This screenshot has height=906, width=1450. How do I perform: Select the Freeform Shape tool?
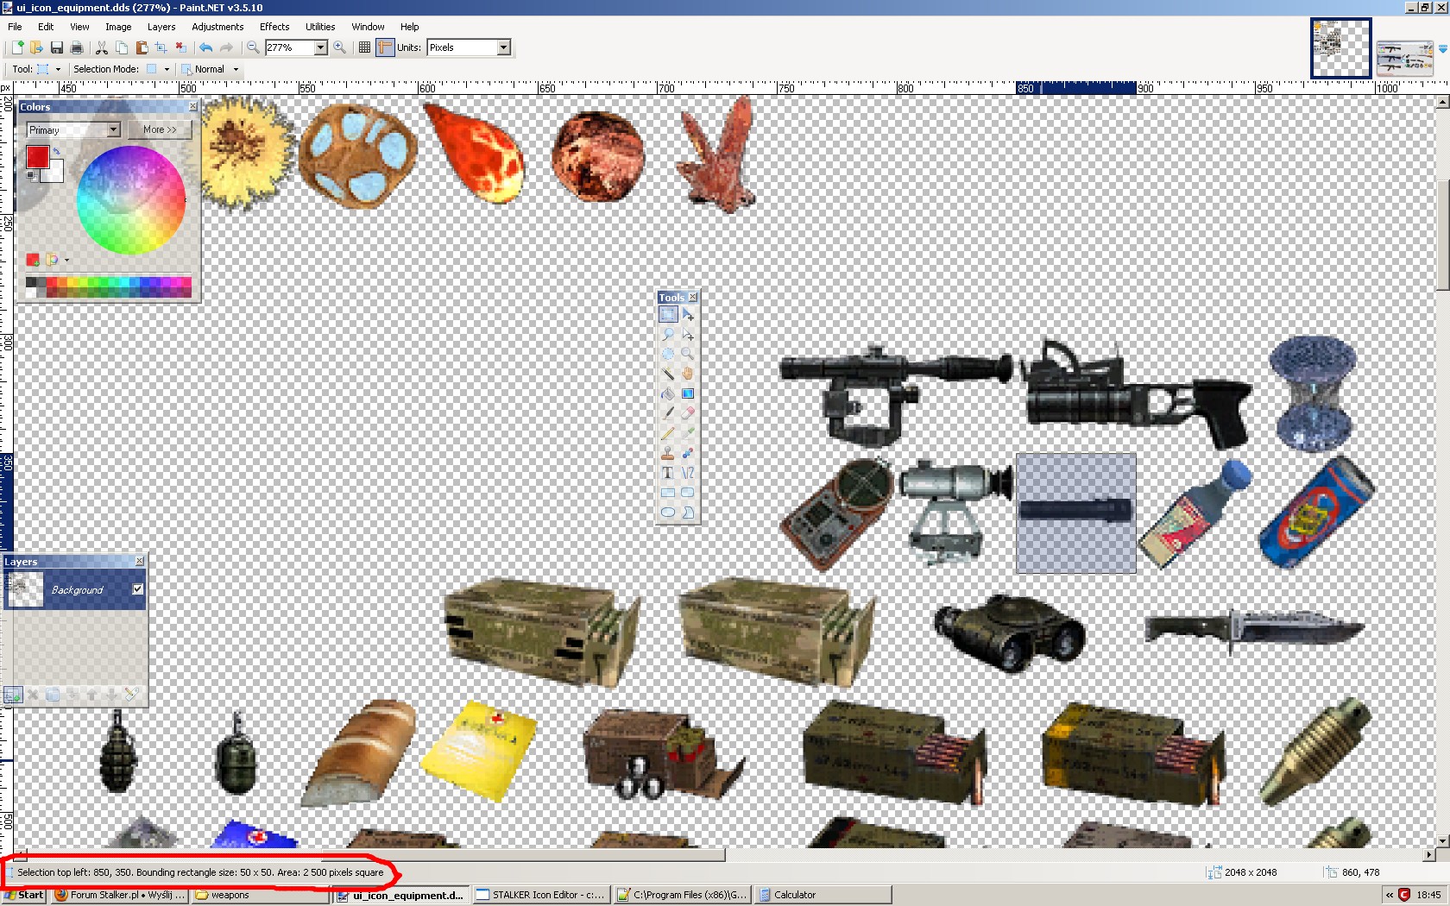688,513
